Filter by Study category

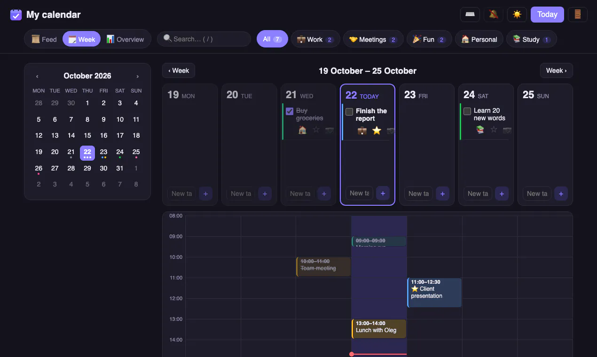click(532, 39)
